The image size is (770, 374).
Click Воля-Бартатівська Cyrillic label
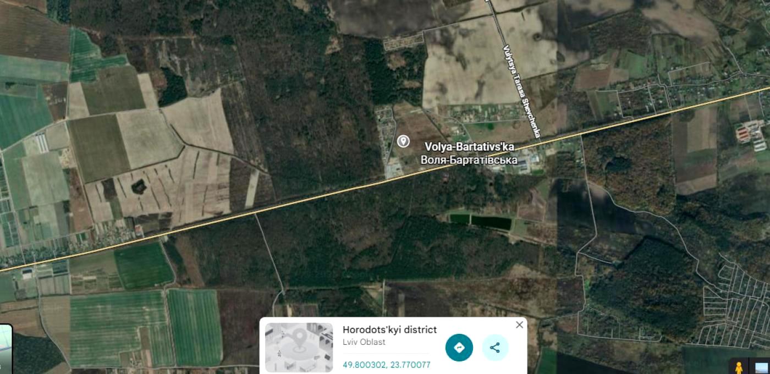469,160
